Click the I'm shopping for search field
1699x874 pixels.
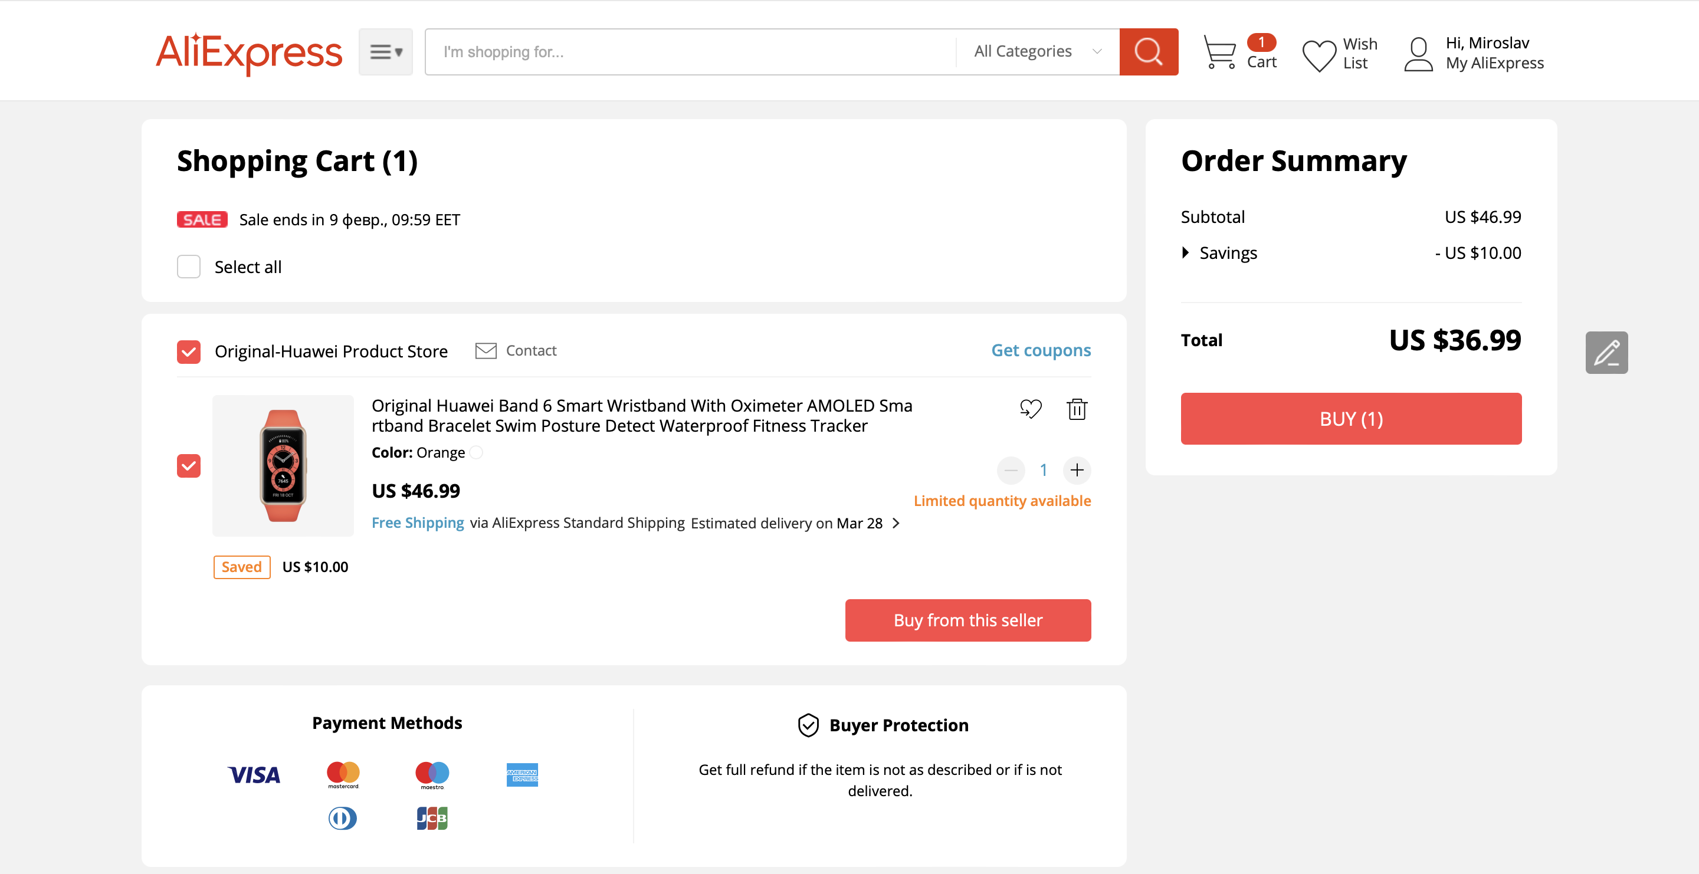click(689, 51)
